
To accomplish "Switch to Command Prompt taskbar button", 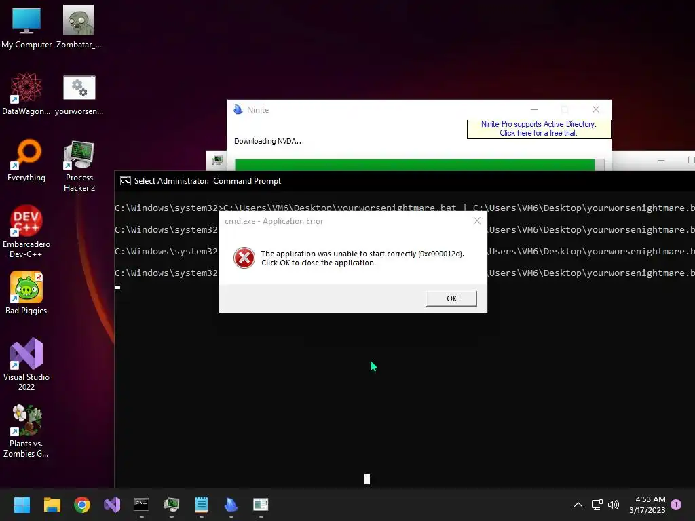I will pos(141,505).
